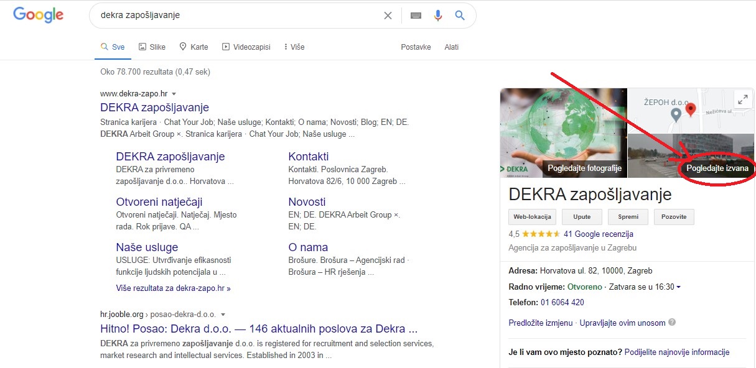Clear the search box with X icon
This screenshot has height=368, width=756.
388,16
